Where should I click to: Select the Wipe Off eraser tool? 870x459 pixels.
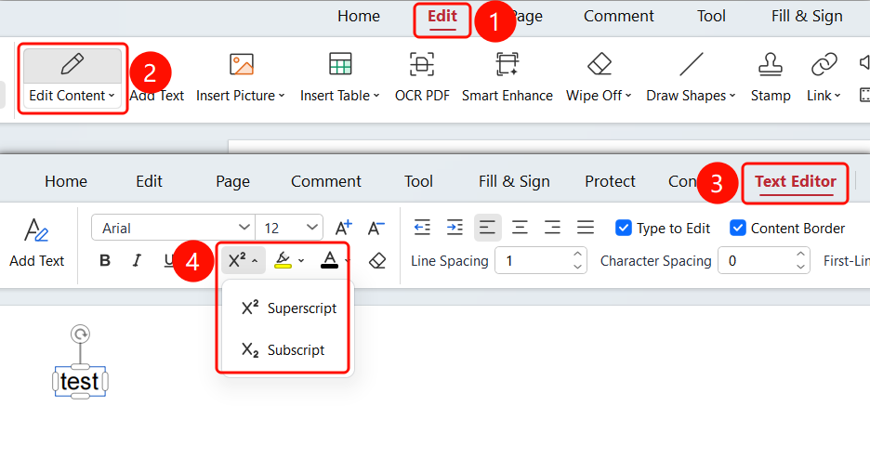coord(600,64)
